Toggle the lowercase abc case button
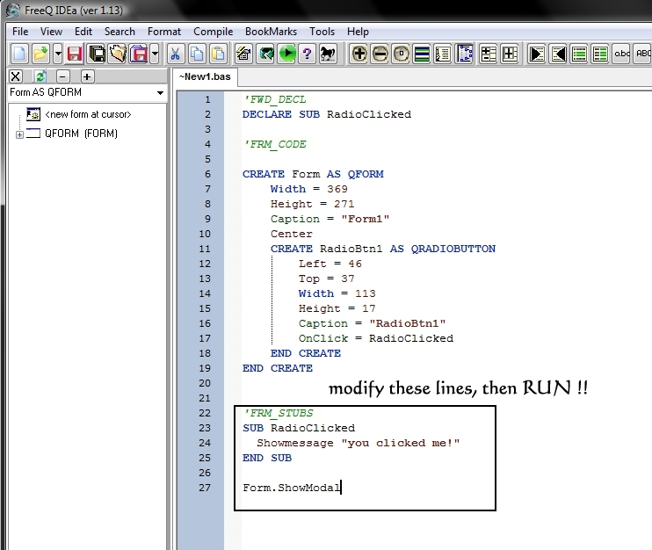 pyautogui.click(x=621, y=54)
